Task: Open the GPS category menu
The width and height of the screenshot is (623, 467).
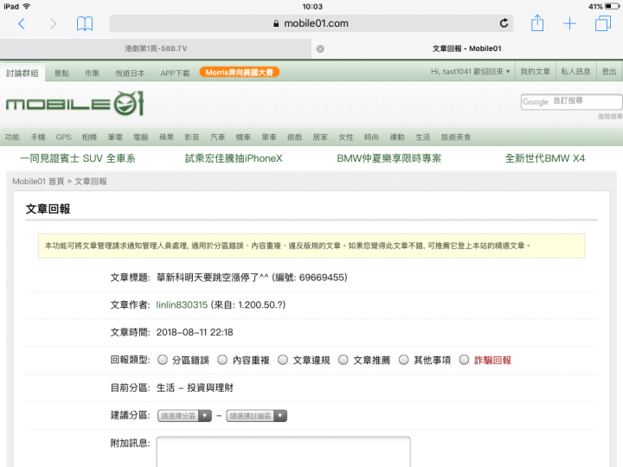Action: click(x=63, y=137)
